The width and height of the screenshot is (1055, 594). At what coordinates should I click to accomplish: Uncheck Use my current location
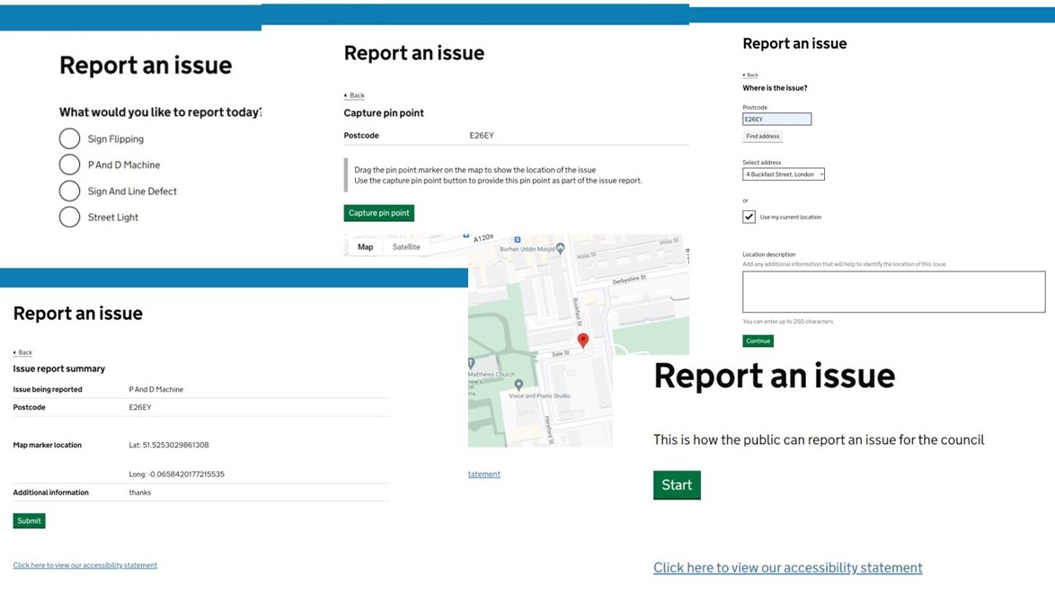[x=749, y=216]
